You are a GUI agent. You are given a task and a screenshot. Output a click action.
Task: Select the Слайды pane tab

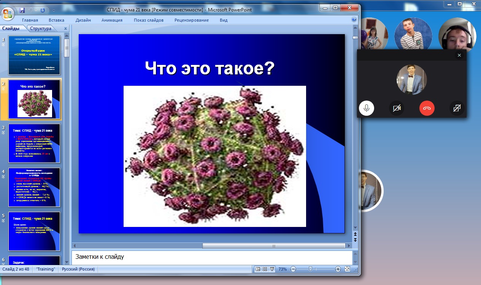[x=11, y=28]
